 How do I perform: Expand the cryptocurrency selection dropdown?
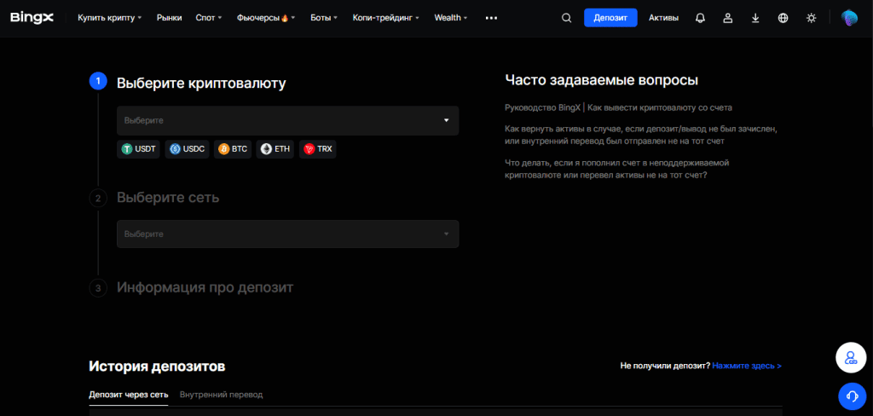(288, 120)
